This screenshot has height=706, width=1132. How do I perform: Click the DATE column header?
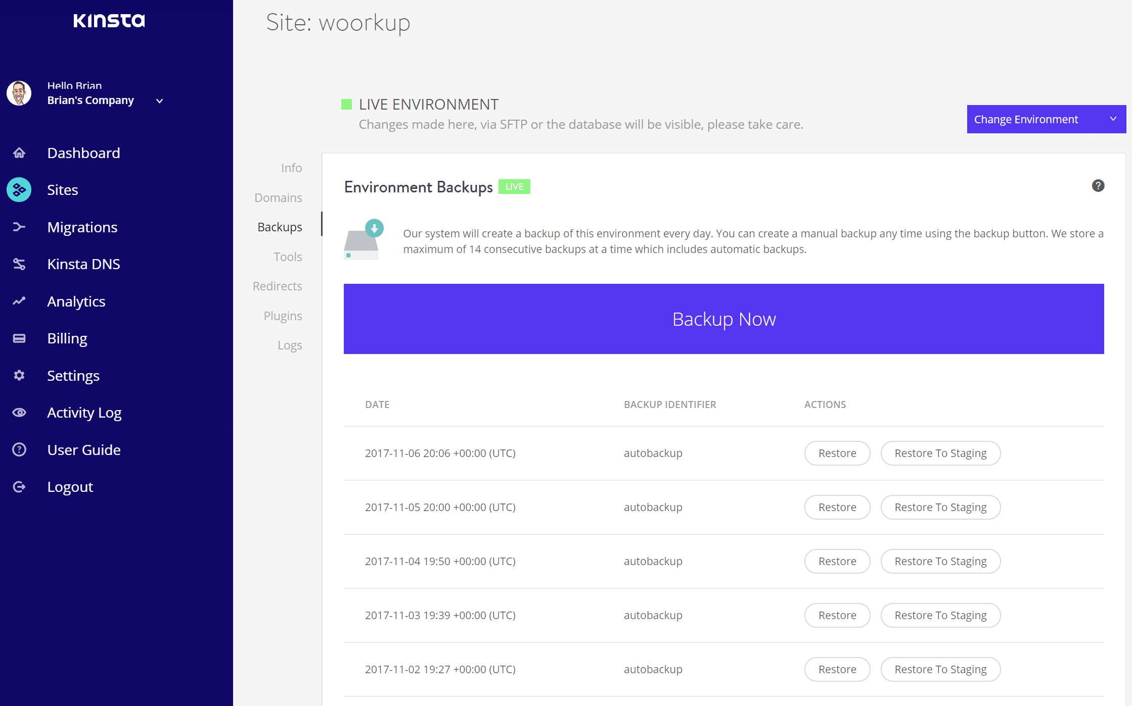(377, 405)
